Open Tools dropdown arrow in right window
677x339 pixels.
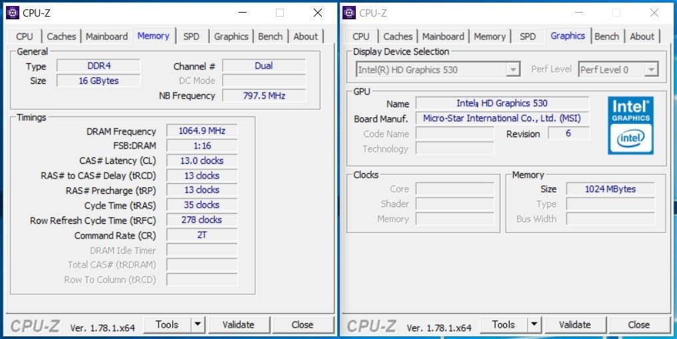point(534,324)
